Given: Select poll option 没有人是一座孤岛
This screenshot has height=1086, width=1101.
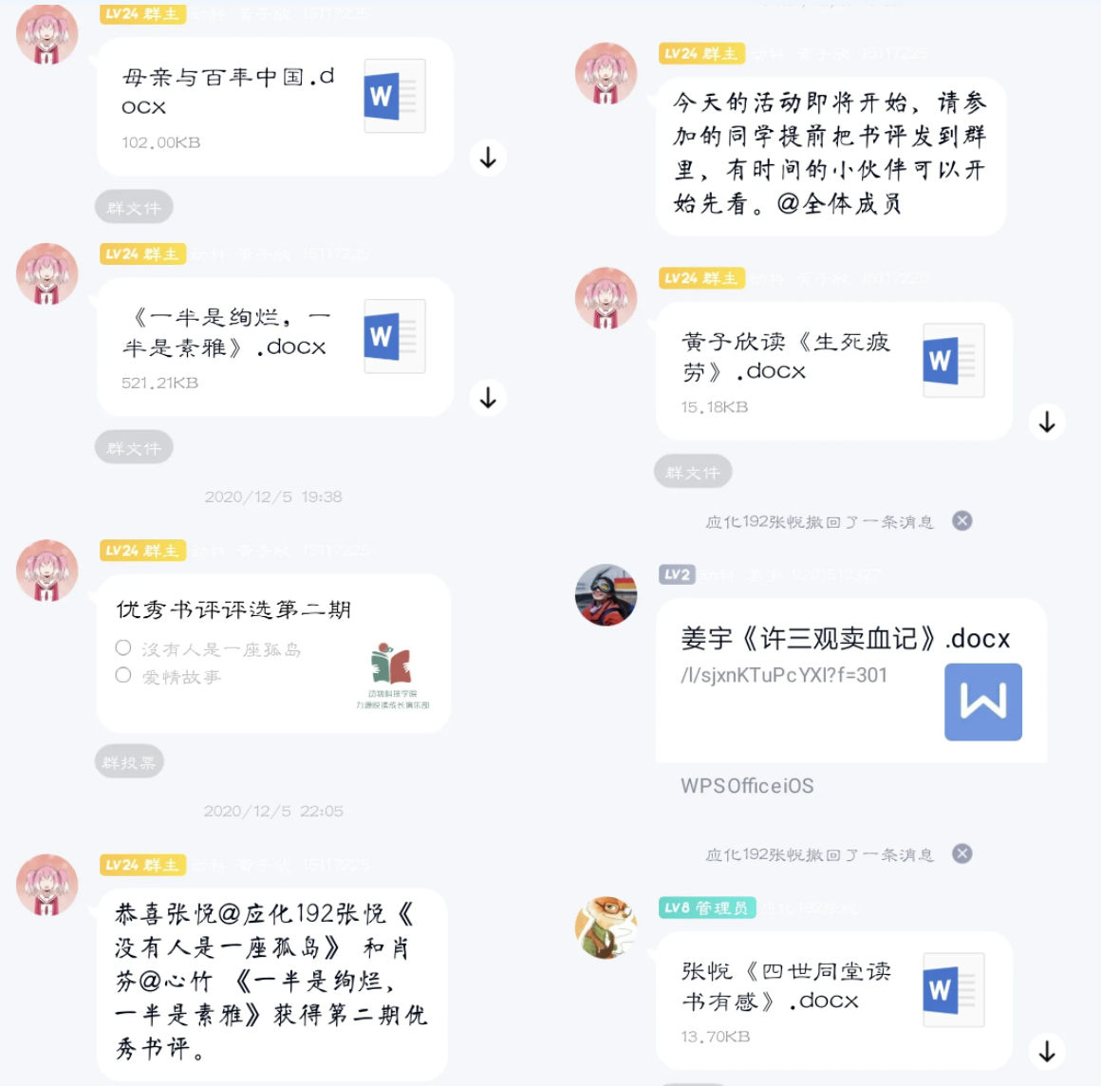Looking at the screenshot, I should click(123, 647).
